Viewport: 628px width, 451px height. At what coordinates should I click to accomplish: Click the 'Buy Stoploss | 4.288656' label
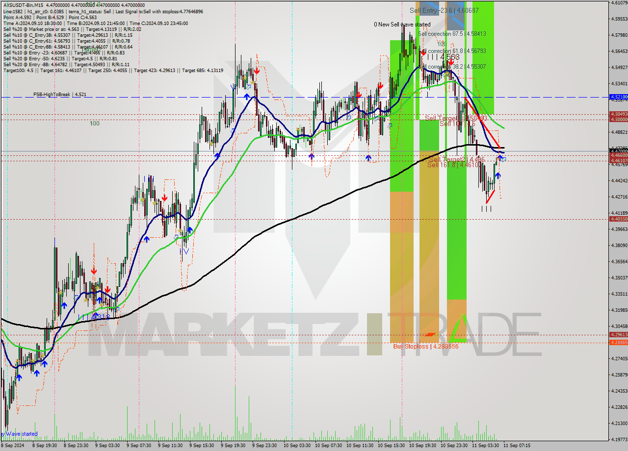pos(426,346)
